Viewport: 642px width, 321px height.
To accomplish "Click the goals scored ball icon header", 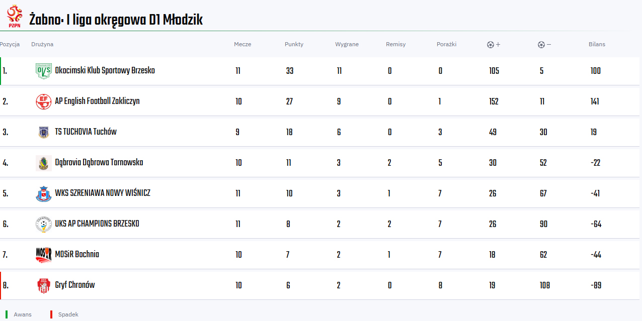I will (x=491, y=44).
